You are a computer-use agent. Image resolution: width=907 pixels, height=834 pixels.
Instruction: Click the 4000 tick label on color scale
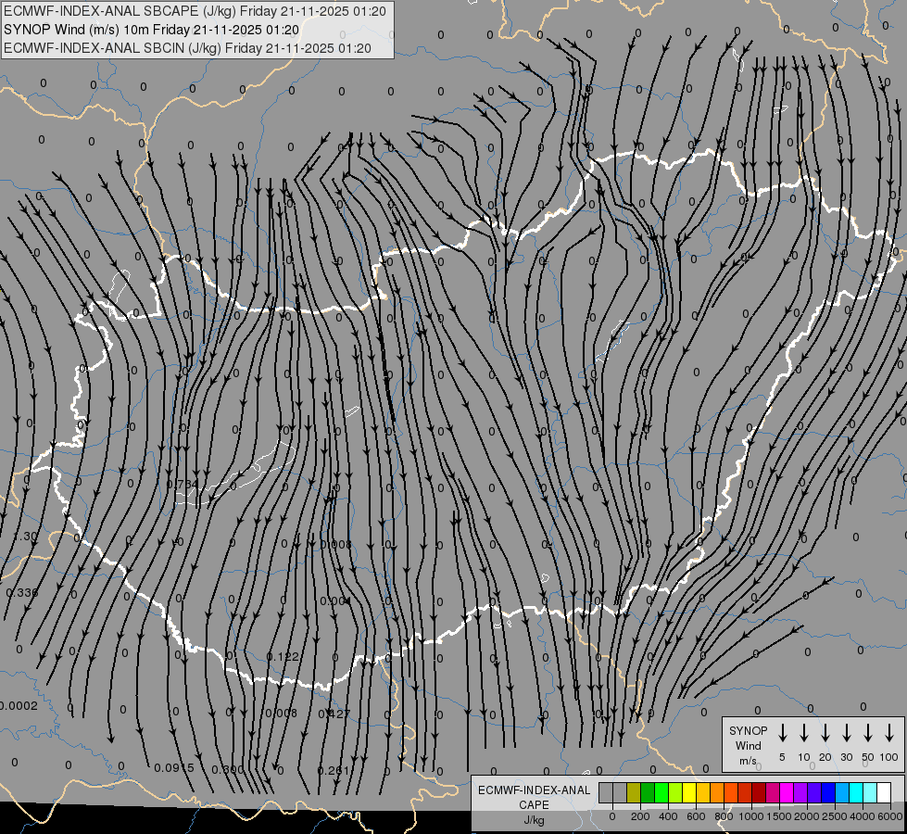pyautogui.click(x=863, y=816)
